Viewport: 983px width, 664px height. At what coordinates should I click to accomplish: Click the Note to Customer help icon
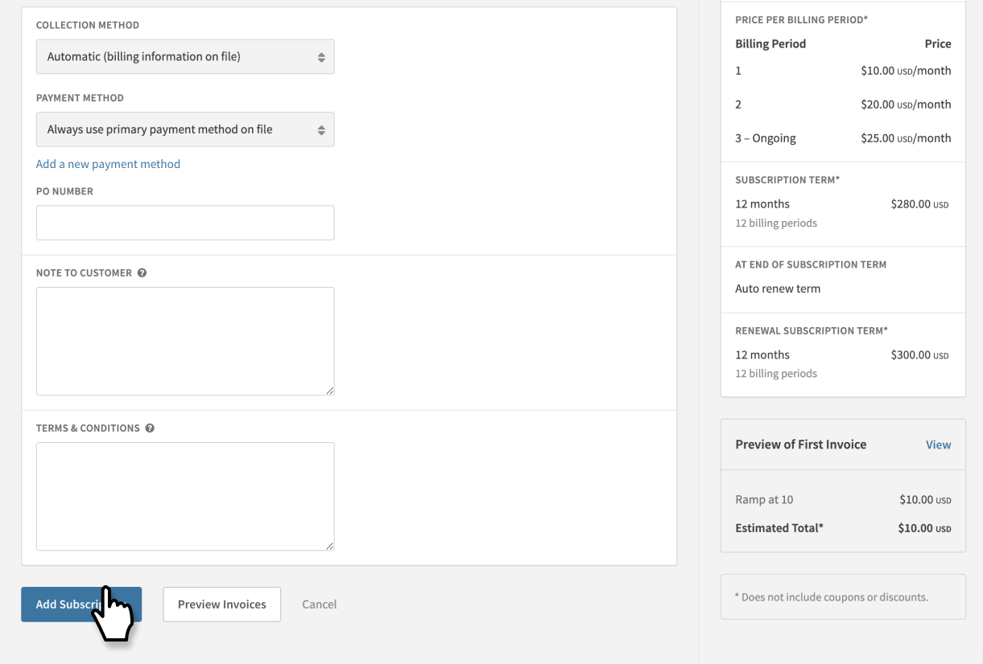coord(142,273)
